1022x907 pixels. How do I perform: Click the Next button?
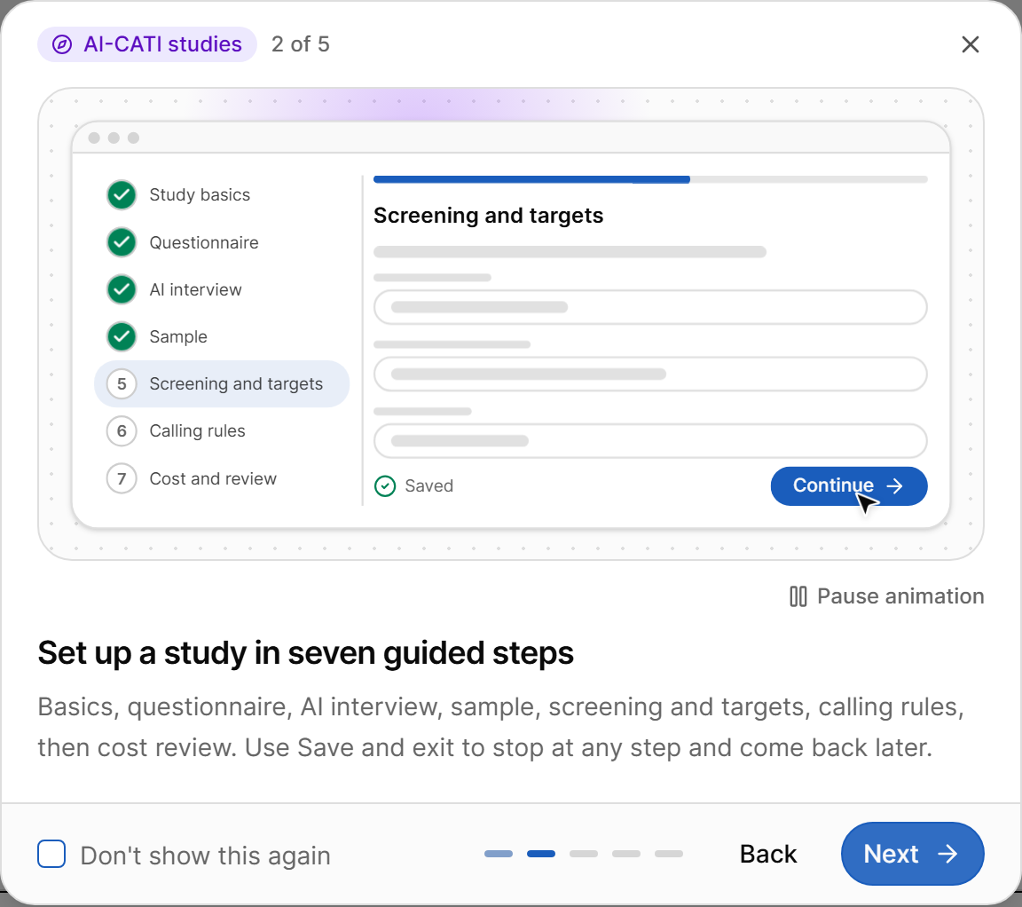pos(912,854)
